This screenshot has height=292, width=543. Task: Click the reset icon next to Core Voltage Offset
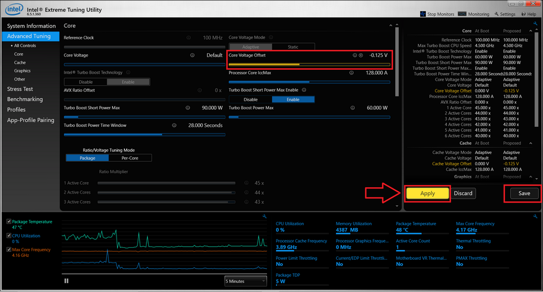(x=361, y=55)
